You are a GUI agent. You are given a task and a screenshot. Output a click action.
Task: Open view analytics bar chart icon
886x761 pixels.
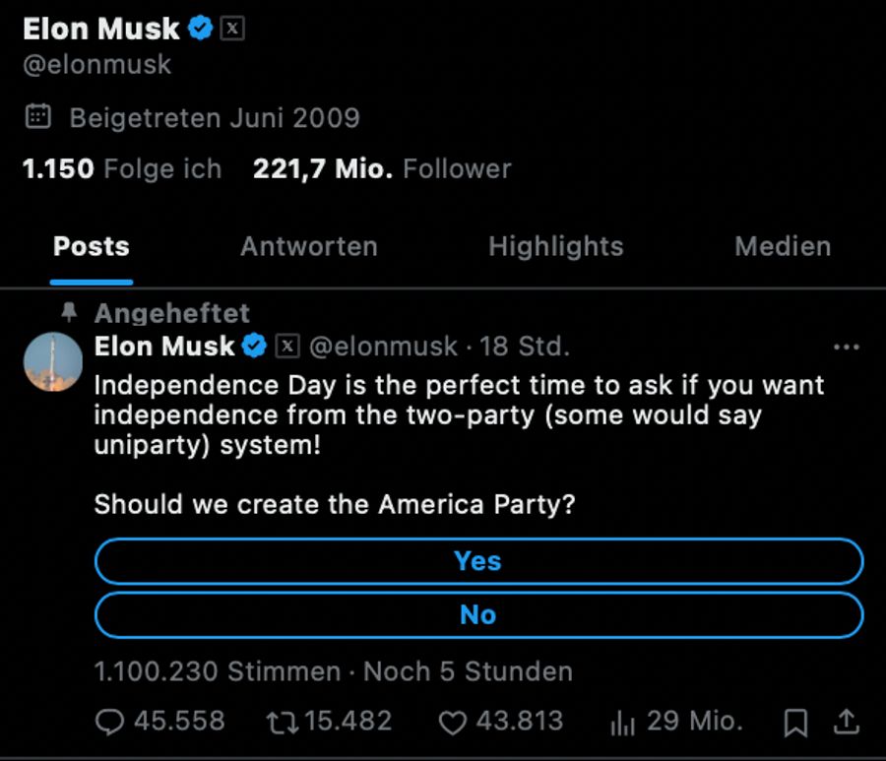[623, 723]
